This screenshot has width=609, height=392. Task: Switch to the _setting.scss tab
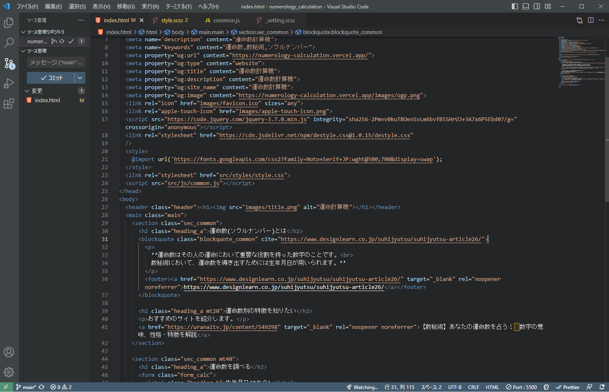click(279, 20)
